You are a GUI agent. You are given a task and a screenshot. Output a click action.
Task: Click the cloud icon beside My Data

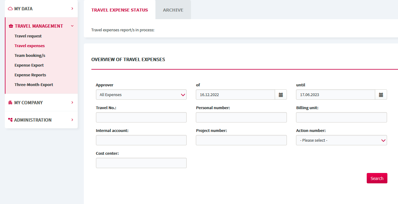pyautogui.click(x=10, y=9)
